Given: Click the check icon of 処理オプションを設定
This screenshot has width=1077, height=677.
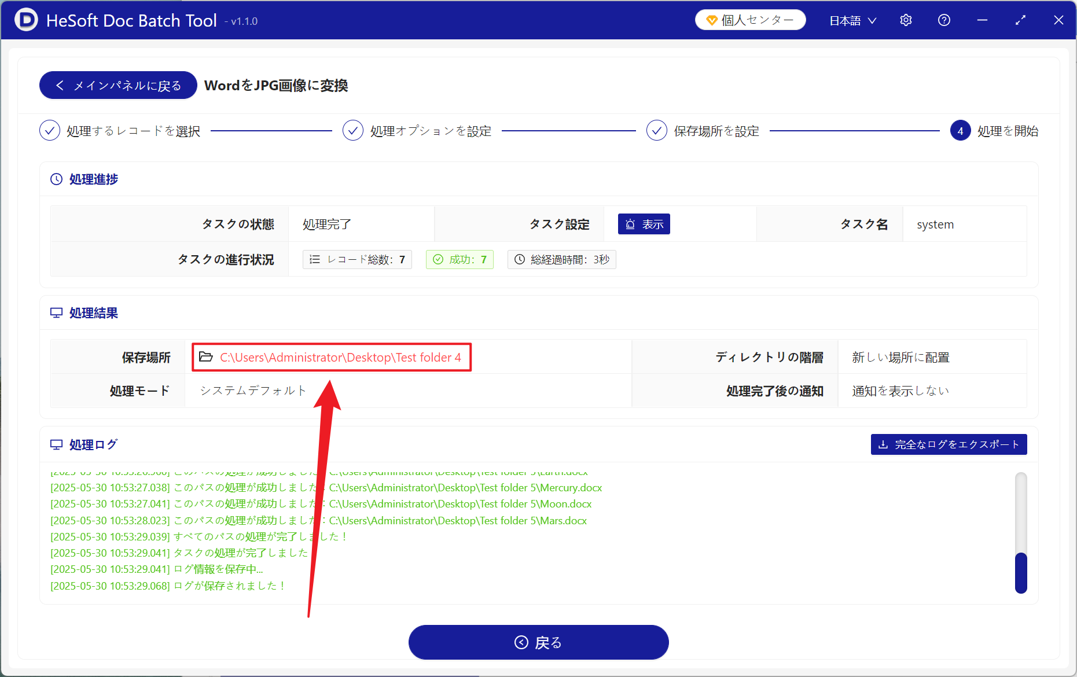Looking at the screenshot, I should (353, 131).
